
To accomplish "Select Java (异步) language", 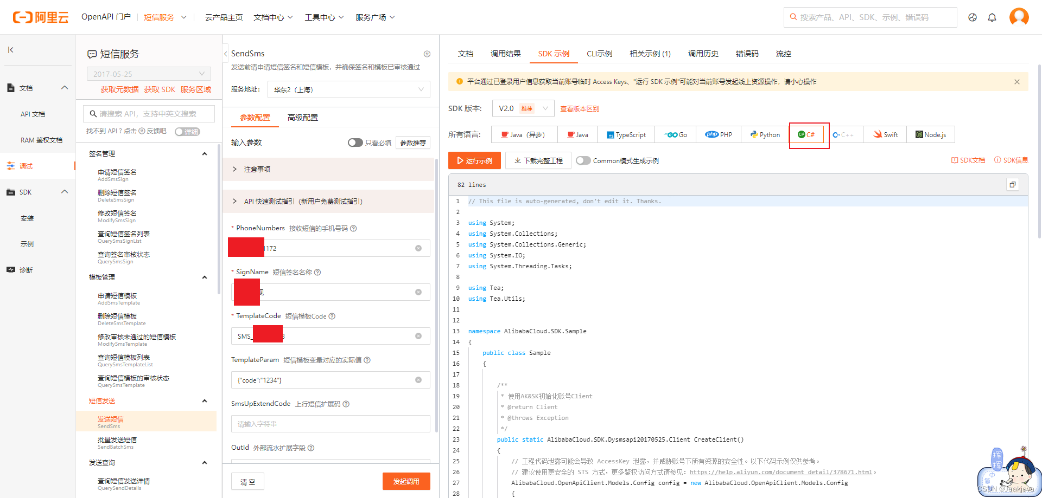I will click(x=524, y=134).
